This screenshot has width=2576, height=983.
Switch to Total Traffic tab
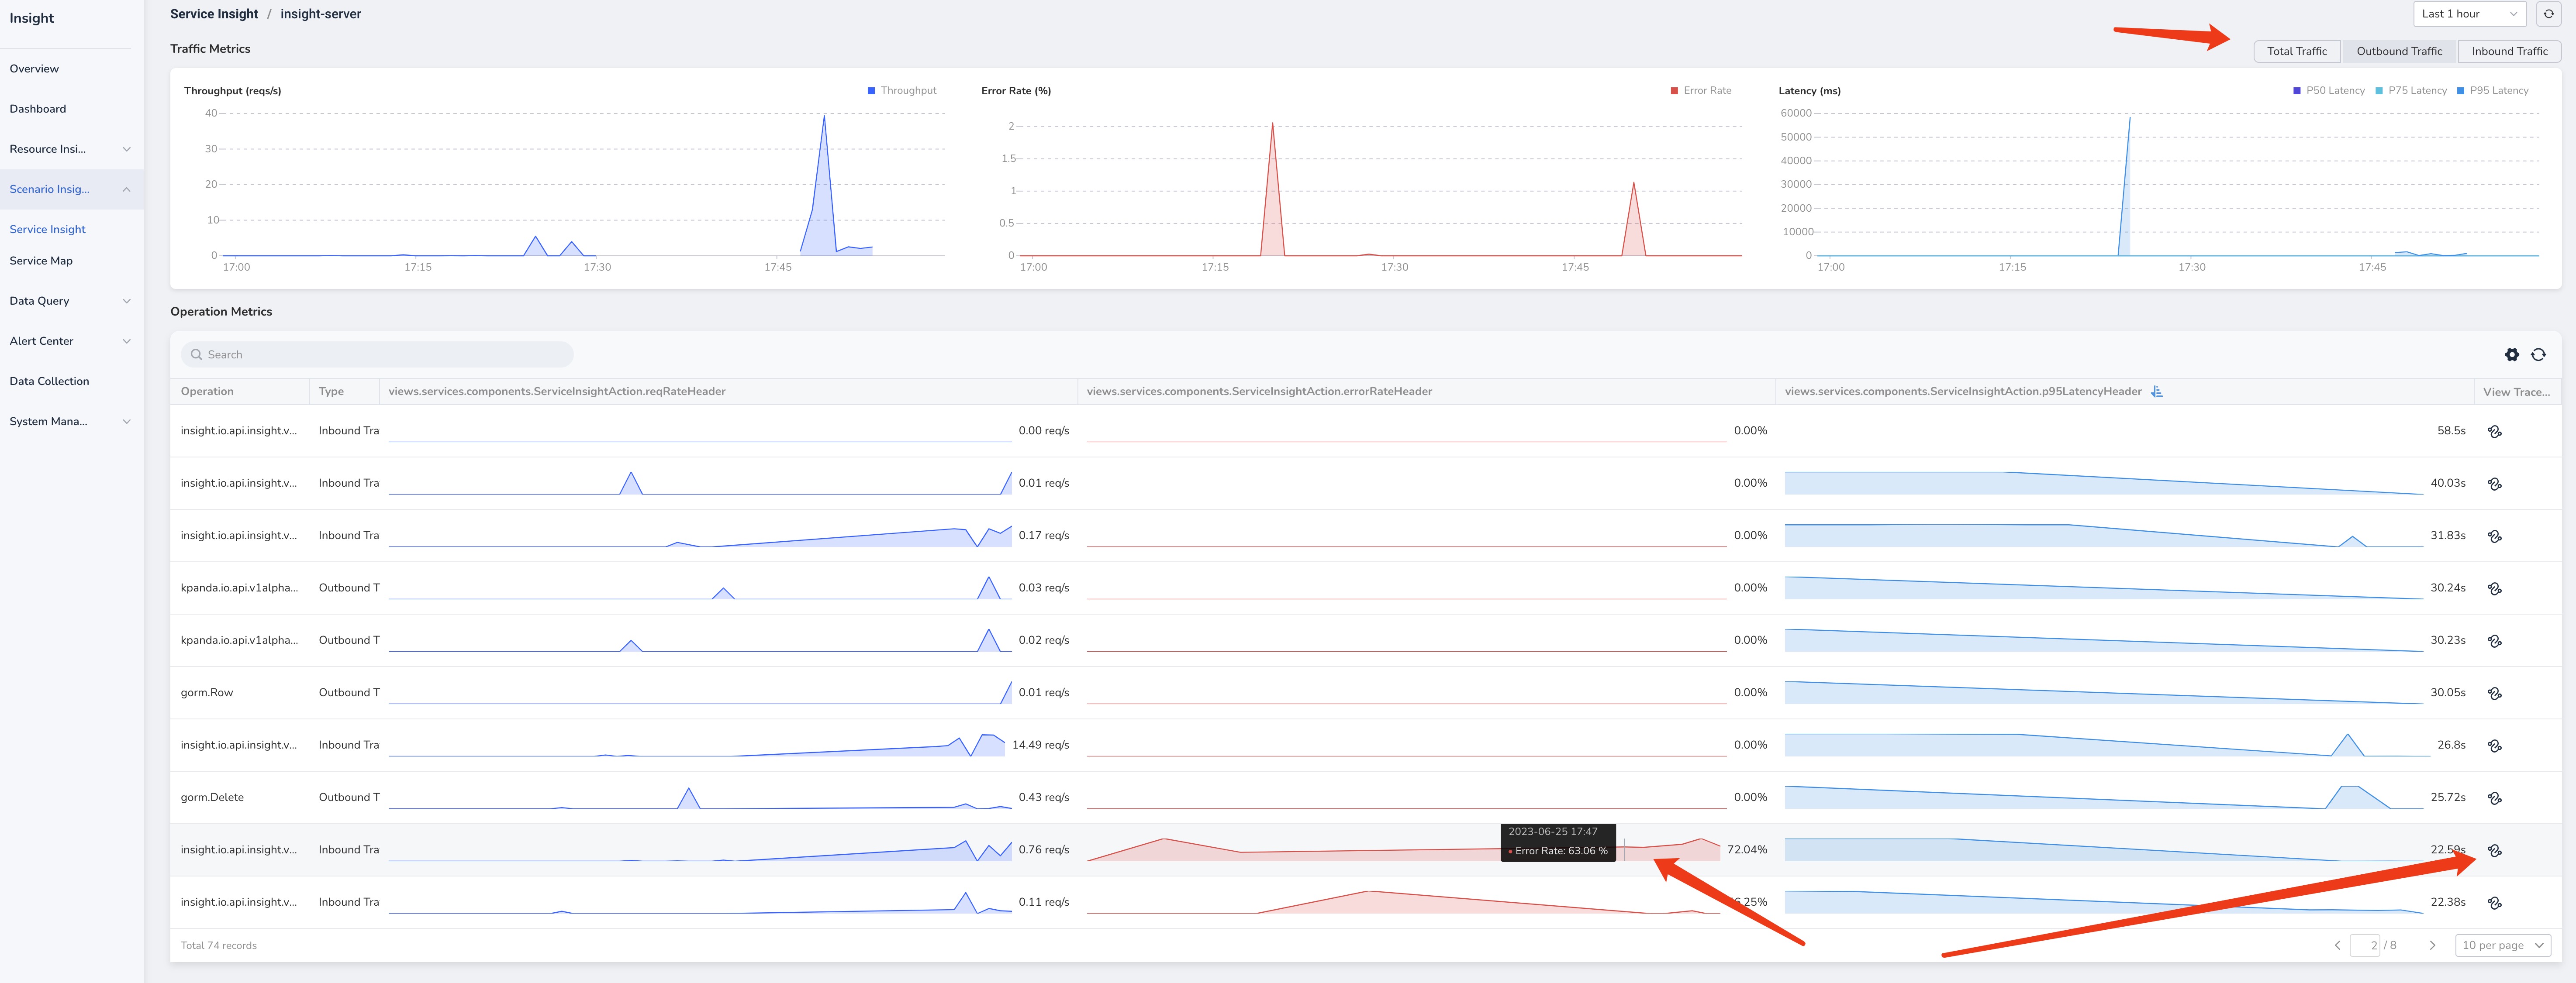[x=2297, y=51]
